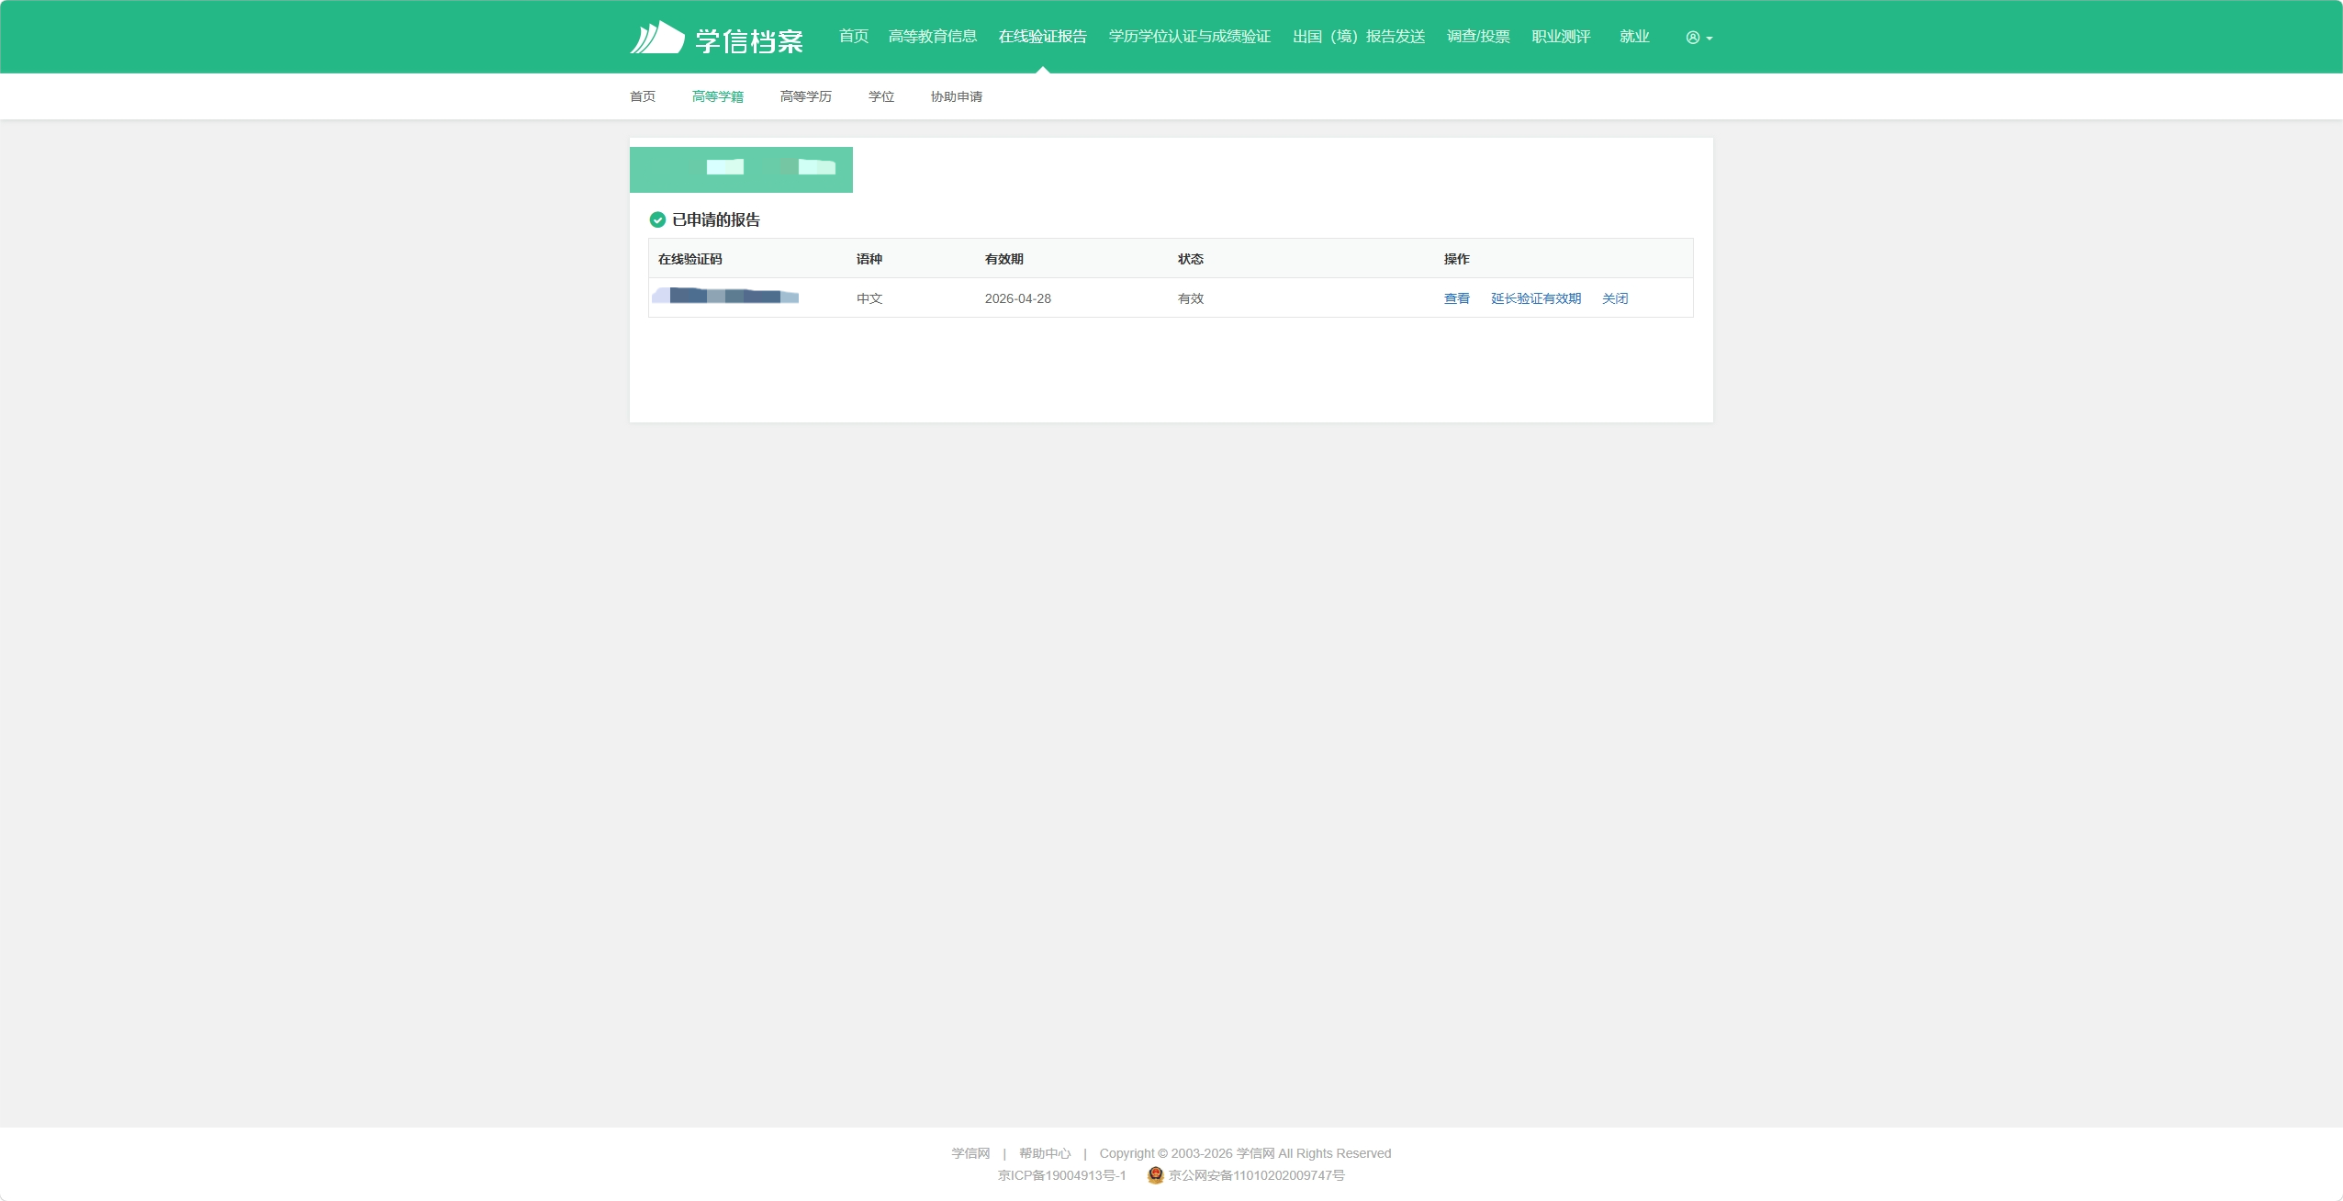Open 学历学位认证与成绩验证 page
This screenshot has height=1201, width=2343.
[x=1189, y=37]
